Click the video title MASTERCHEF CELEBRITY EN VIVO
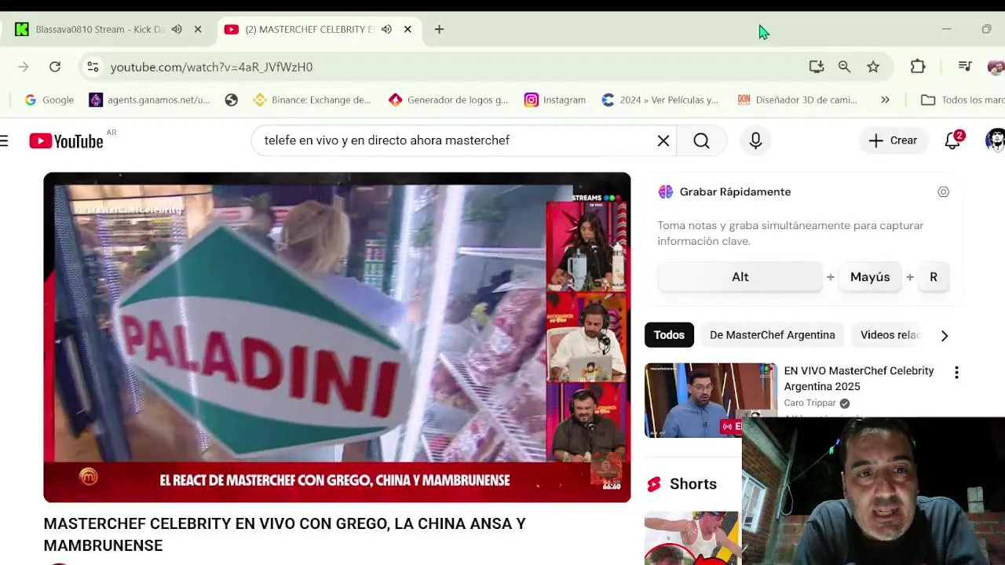Viewport: 1005px width, 565px height. point(284,534)
